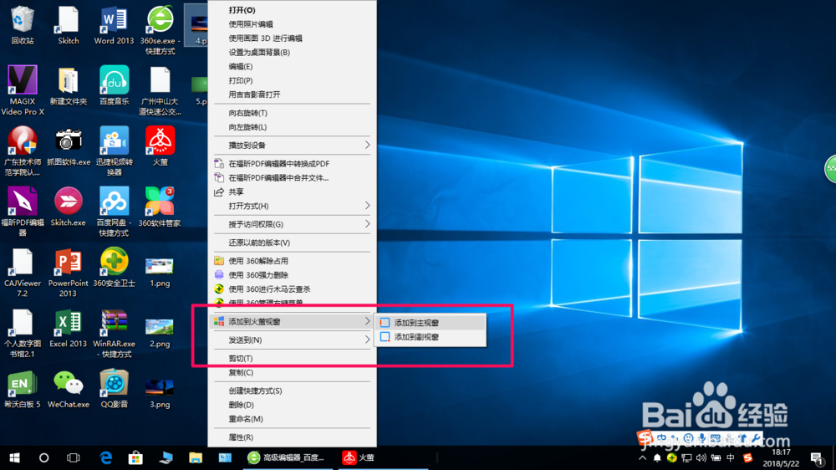Screen dimensions: 836x470
Task: Expand the 授予访问权限(G) submenu
Action: coord(292,224)
